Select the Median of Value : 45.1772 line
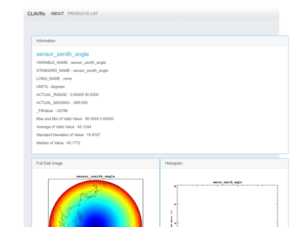Image resolution: width=303 pixels, height=227 pixels. coord(58,143)
